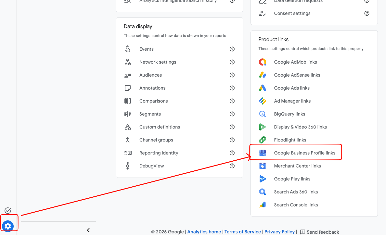The height and width of the screenshot is (235, 386).
Task: Open Network settings
Action: pyautogui.click(x=158, y=62)
